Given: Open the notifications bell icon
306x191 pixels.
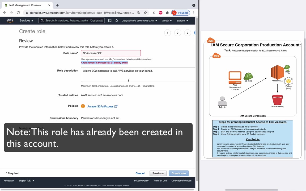Looking at the screenshot, I should pos(117,20).
